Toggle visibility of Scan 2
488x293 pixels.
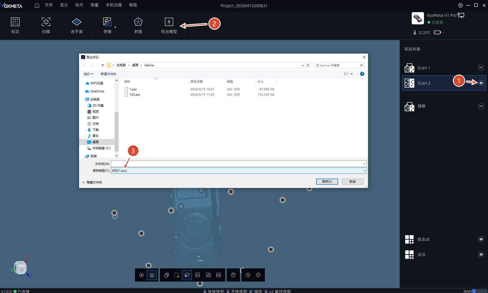(481, 83)
